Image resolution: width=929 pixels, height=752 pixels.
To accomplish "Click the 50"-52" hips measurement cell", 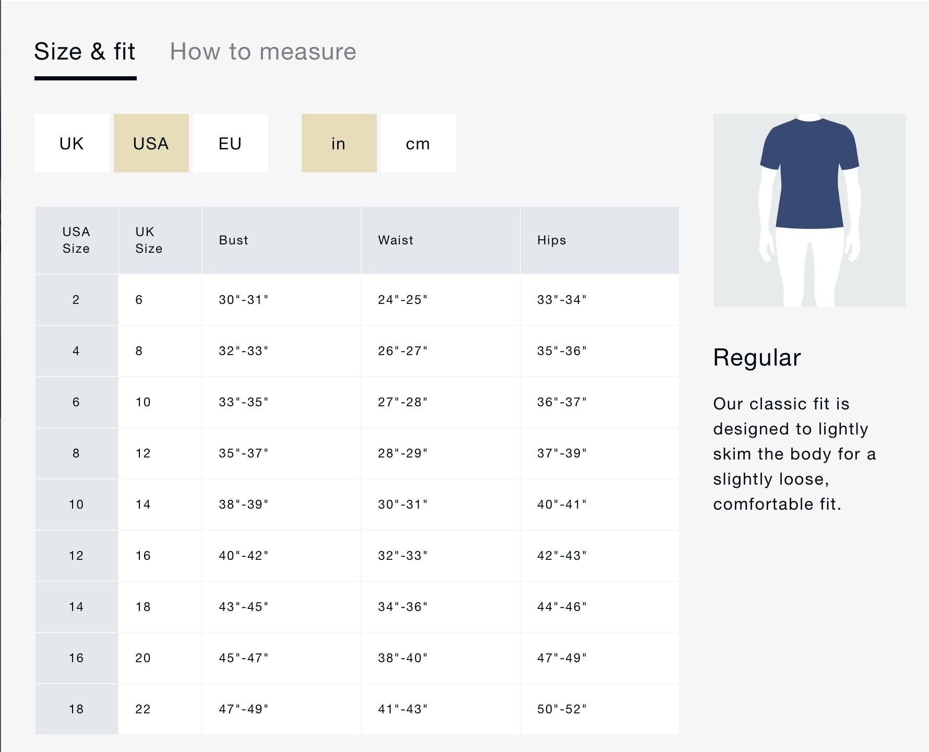I will pyautogui.click(x=562, y=709).
